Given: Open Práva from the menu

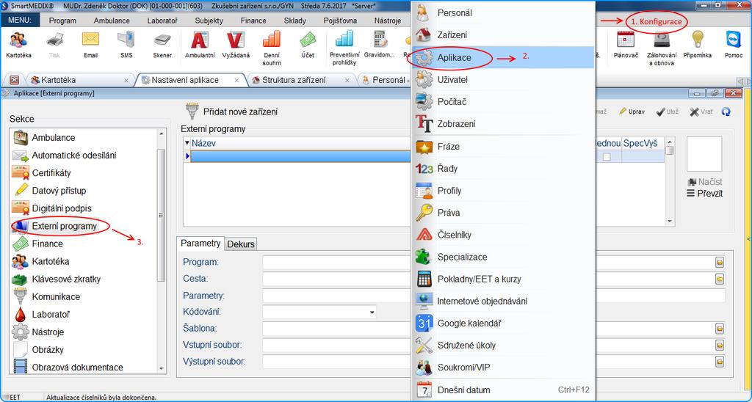Looking at the screenshot, I should [x=504, y=212].
